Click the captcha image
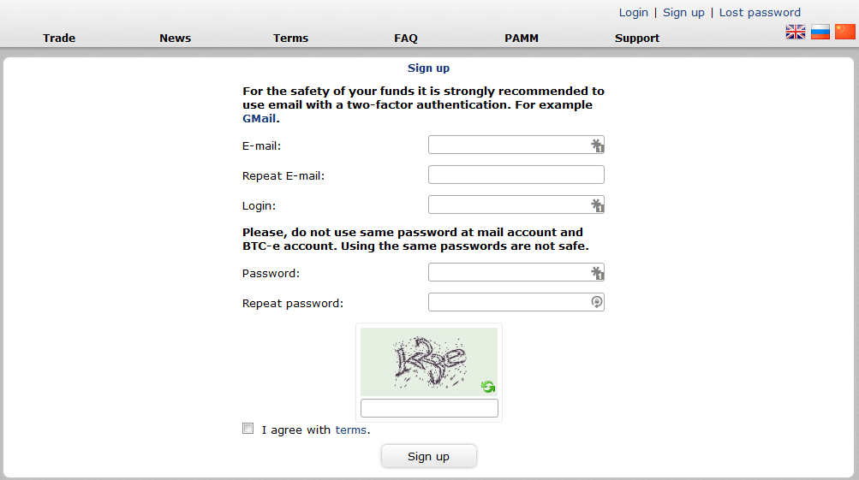The height and width of the screenshot is (480, 859). 429,362
